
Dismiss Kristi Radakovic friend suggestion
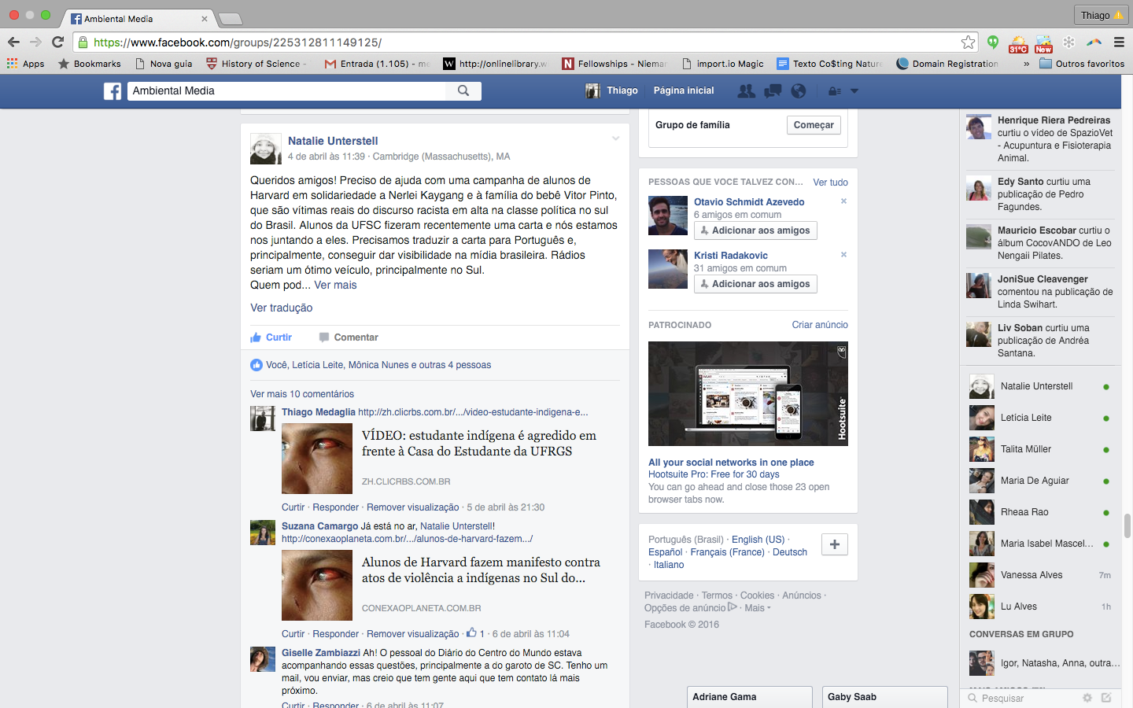tap(843, 255)
